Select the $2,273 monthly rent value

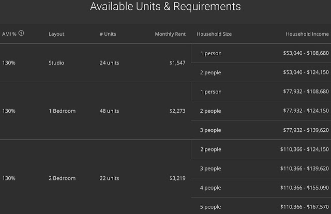176,111
